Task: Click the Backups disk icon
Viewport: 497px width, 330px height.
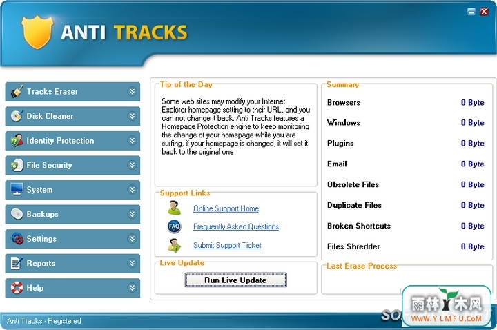Action: 17,214
